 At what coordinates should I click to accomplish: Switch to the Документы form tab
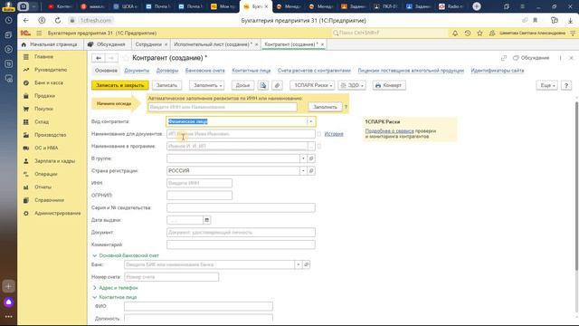(x=137, y=71)
